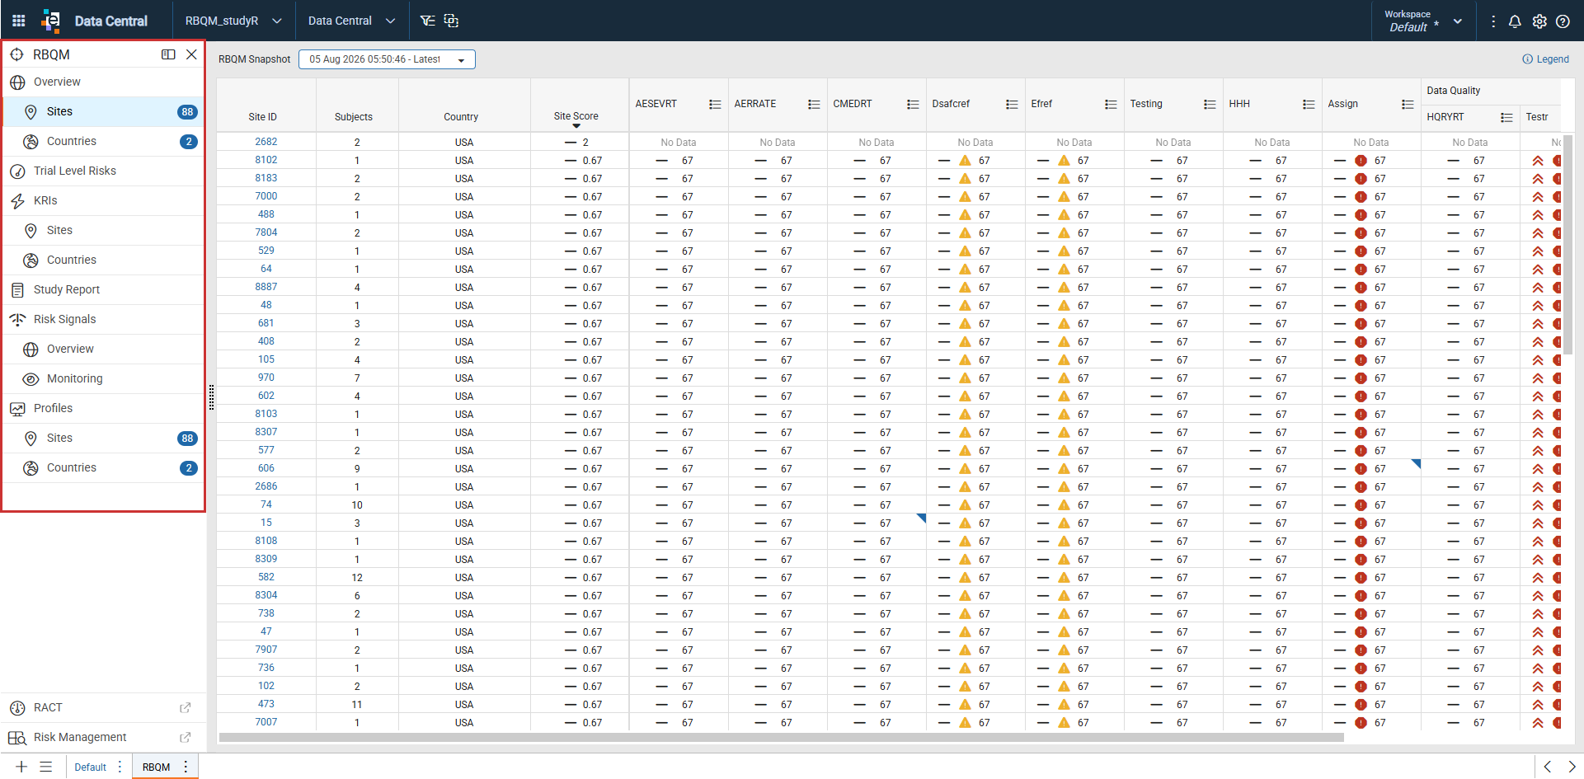
Task: Switch to Default bottom tab
Action: coord(90,767)
